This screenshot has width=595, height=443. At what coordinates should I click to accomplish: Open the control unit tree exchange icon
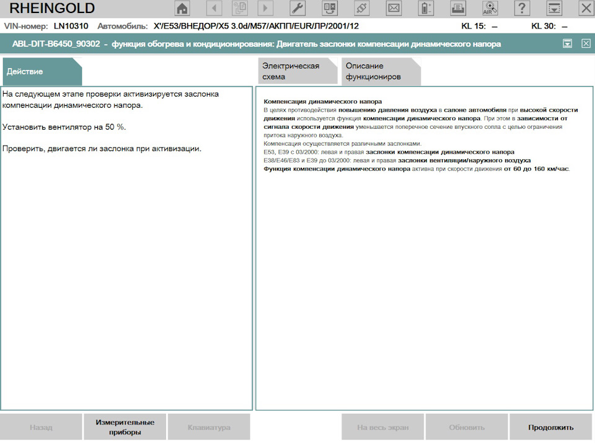(x=330, y=8)
